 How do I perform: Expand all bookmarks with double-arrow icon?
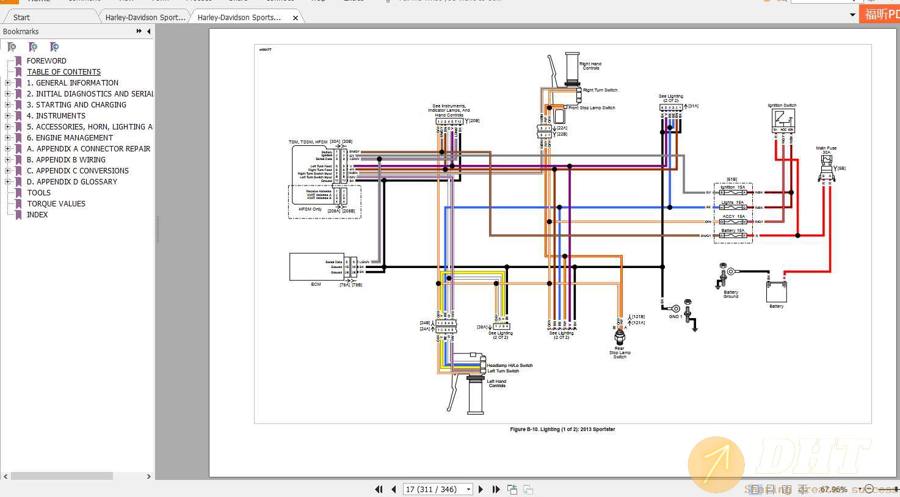(139, 31)
